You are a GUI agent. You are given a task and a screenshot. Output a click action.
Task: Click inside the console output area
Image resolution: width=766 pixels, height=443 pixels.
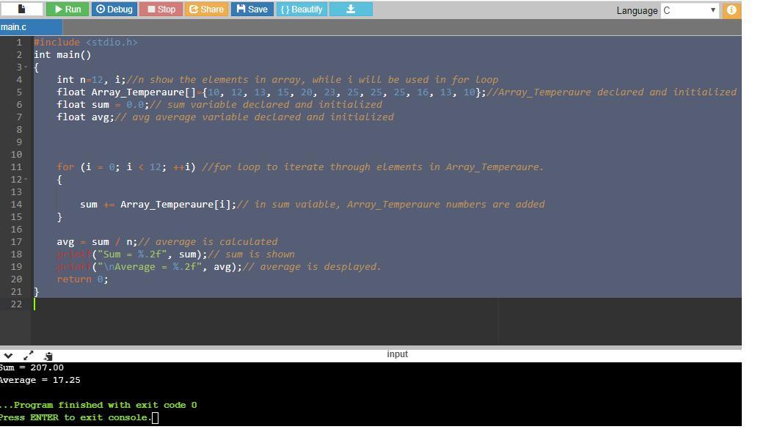pyautogui.click(x=367, y=392)
